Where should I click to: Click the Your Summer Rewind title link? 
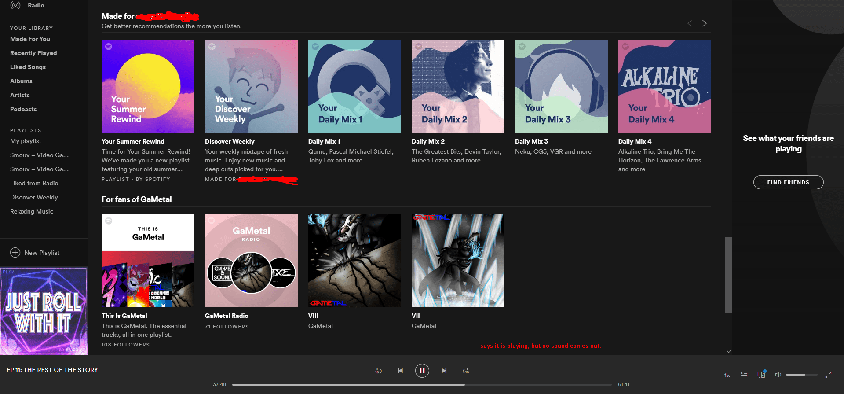click(133, 141)
